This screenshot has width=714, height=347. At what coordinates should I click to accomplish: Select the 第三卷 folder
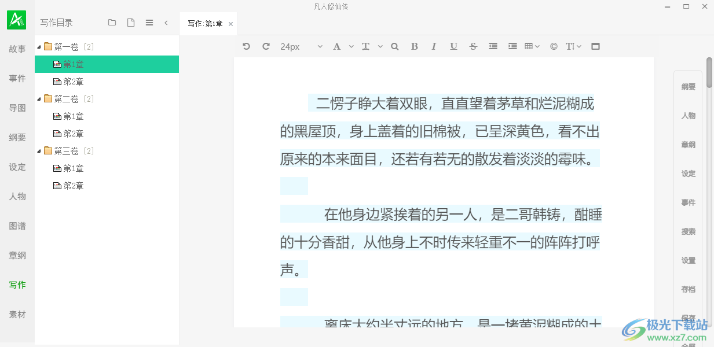pyautogui.click(x=67, y=151)
